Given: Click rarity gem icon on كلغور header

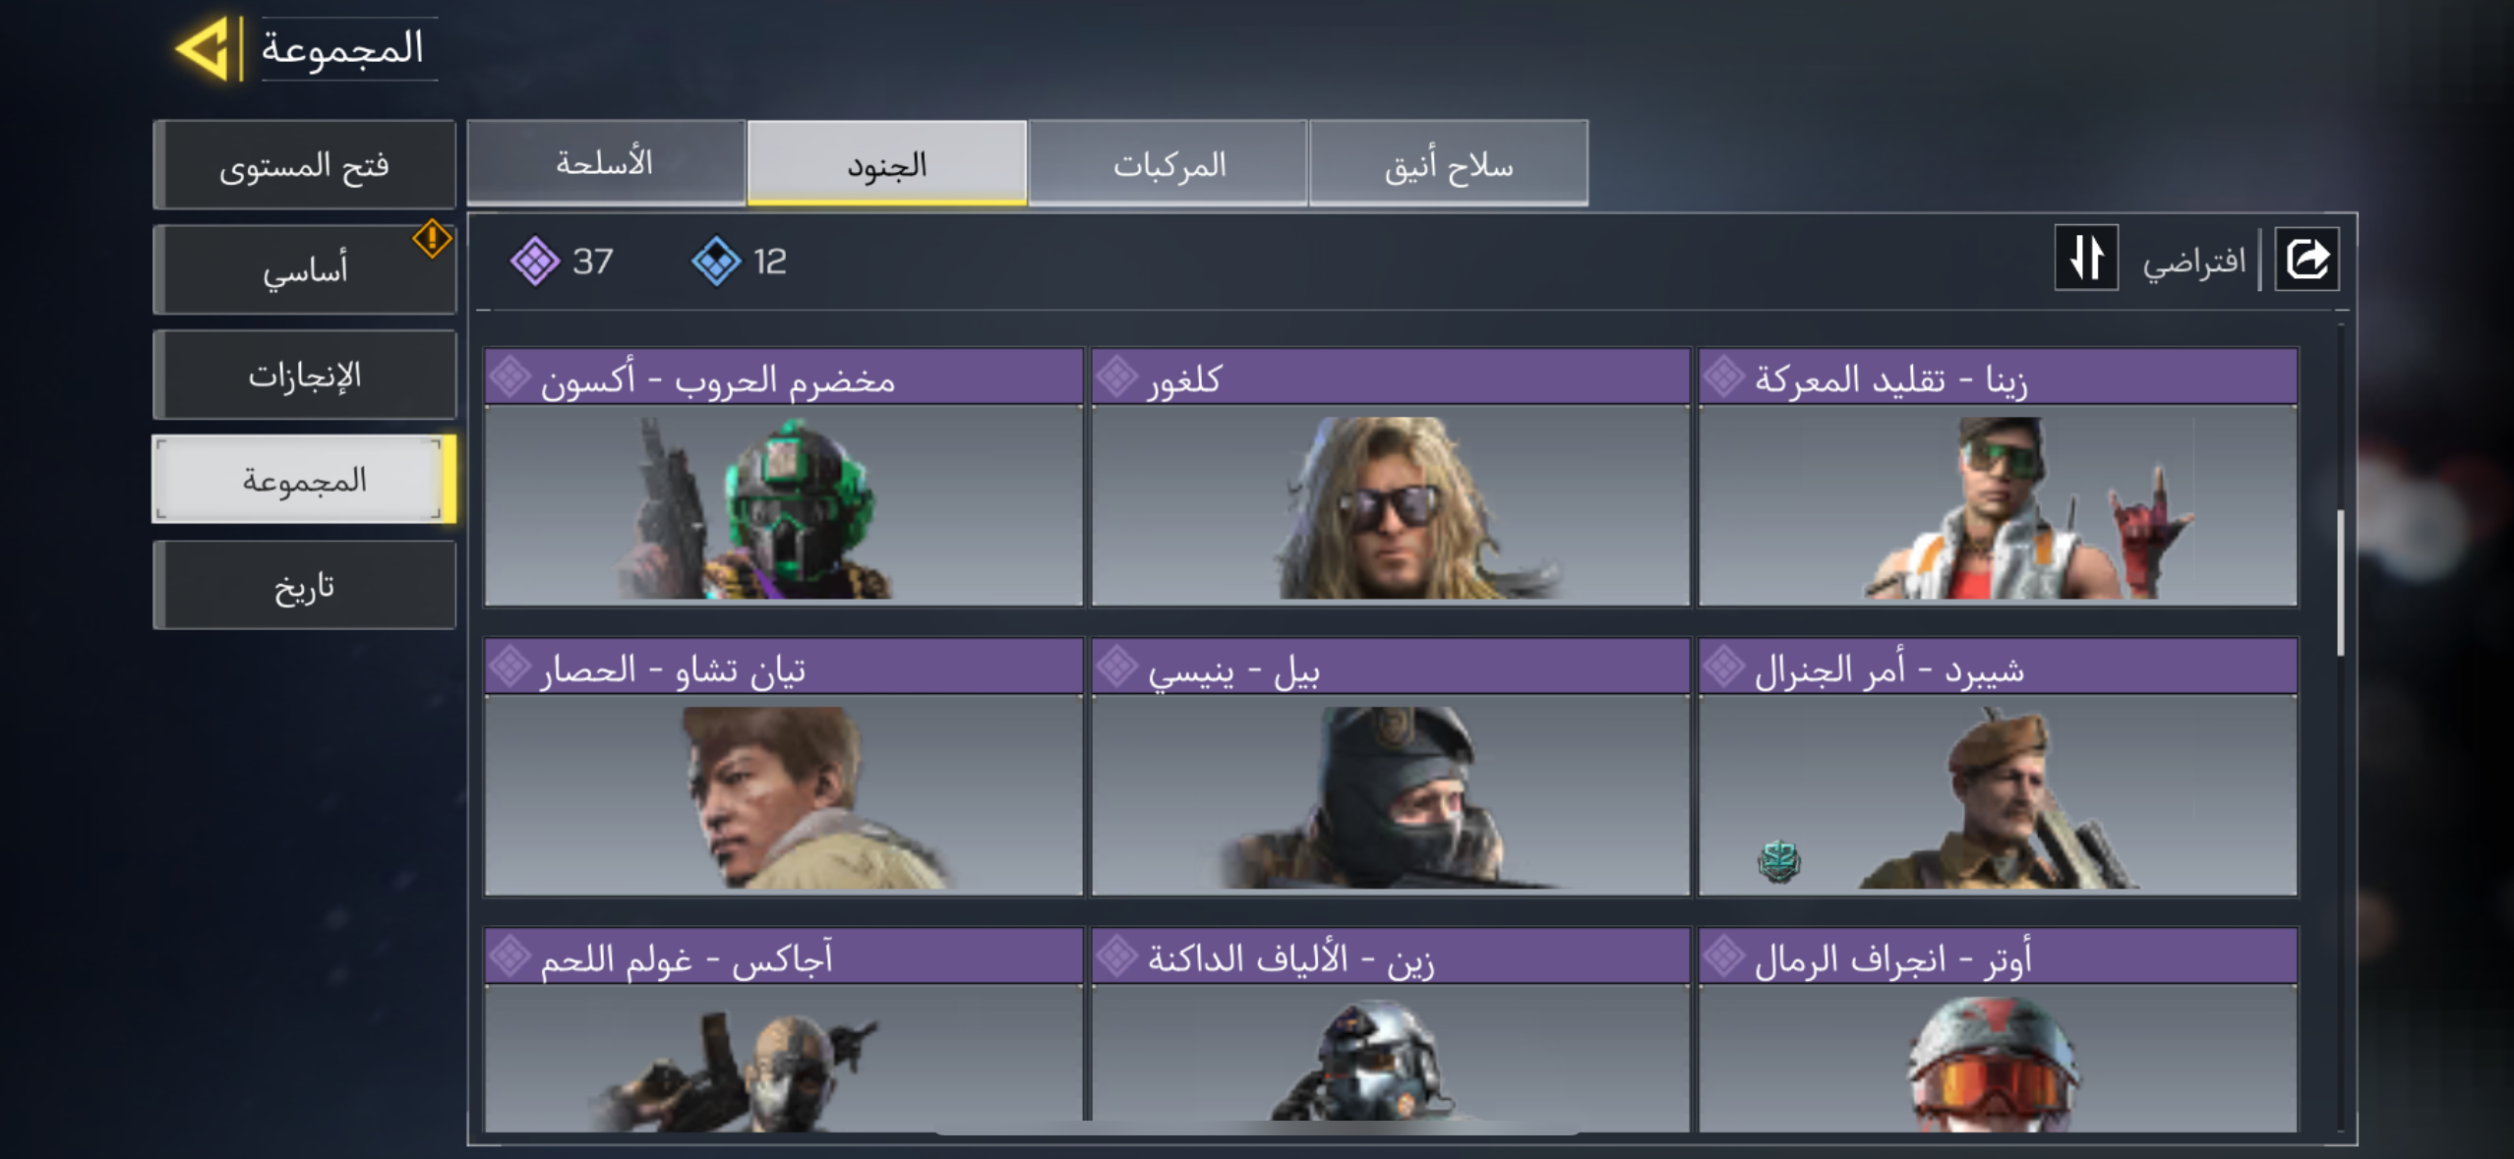Looking at the screenshot, I should pos(1117,377).
